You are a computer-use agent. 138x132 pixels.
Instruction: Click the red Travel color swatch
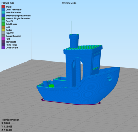[3, 7]
